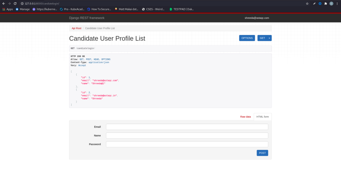Open the Apps bookmarks shortcut
Screen dimensions: 341x181
coord(7,9)
